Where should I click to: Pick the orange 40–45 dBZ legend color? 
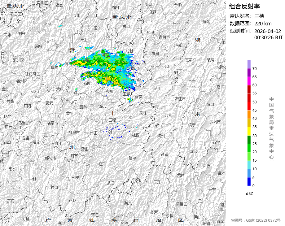249,115
